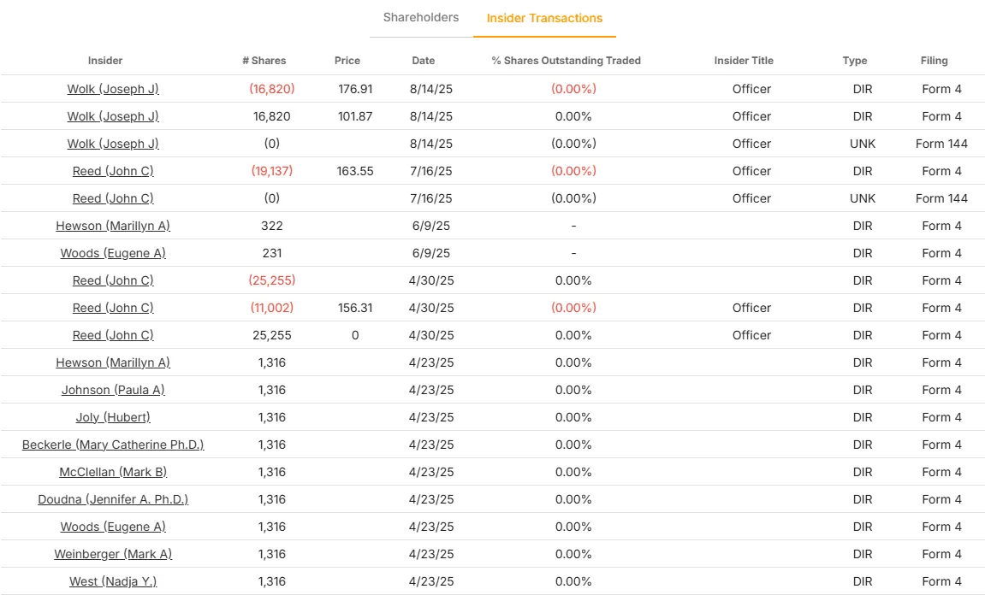
Task: Click the Insider Title column header
Action: [744, 61]
